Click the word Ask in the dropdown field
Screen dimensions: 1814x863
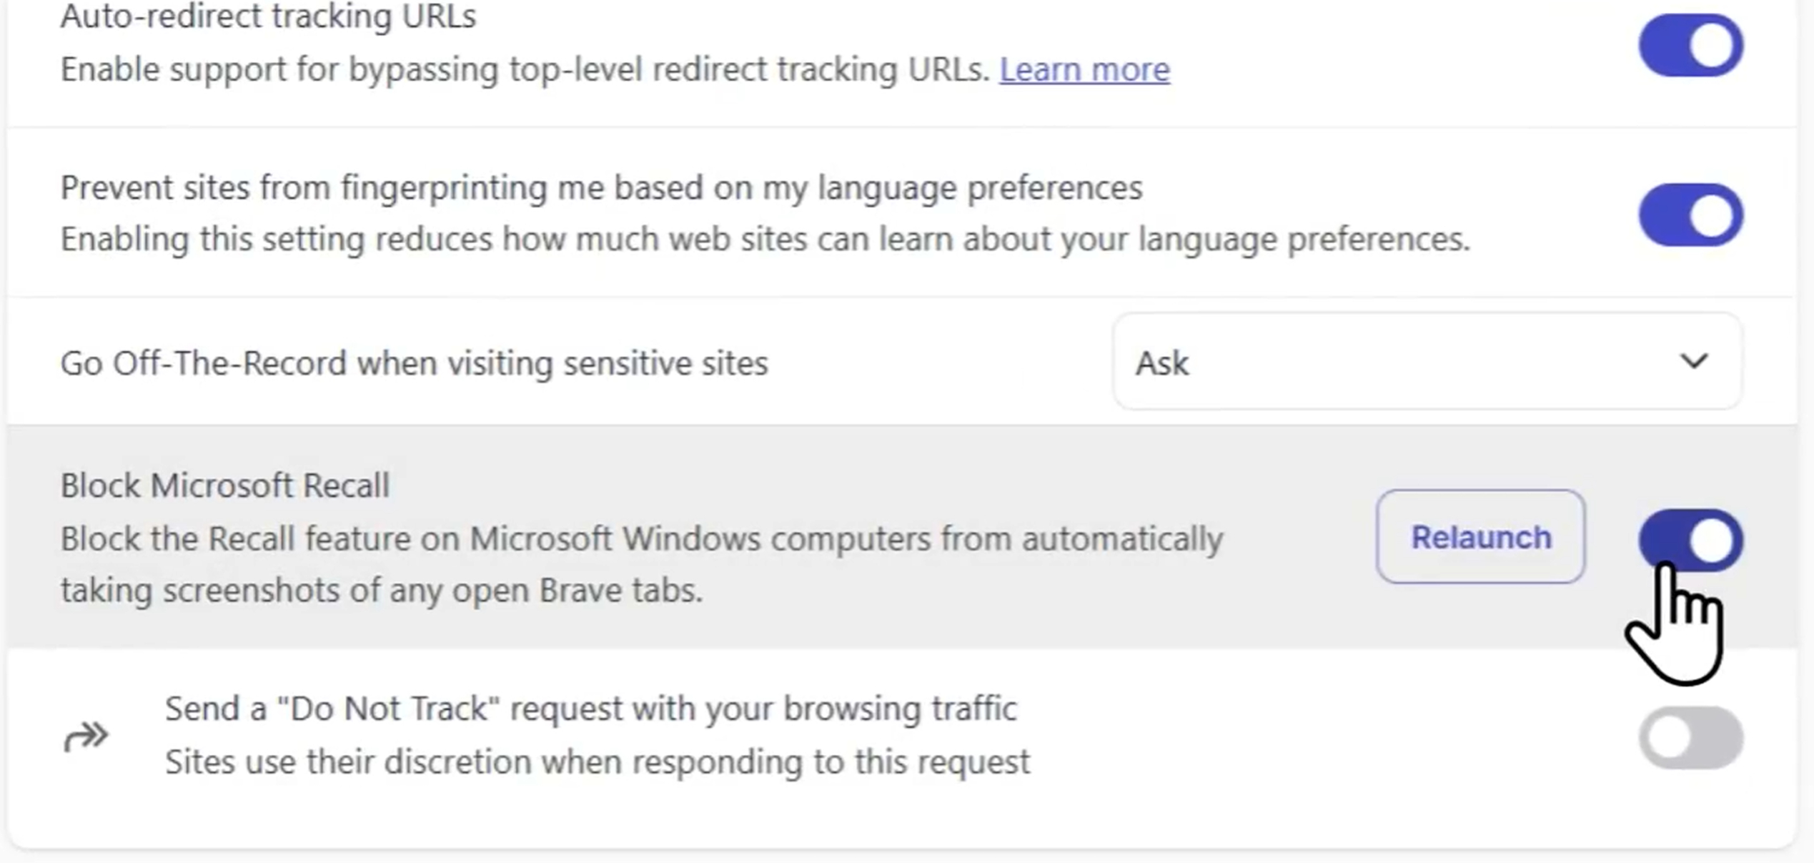[1162, 363]
